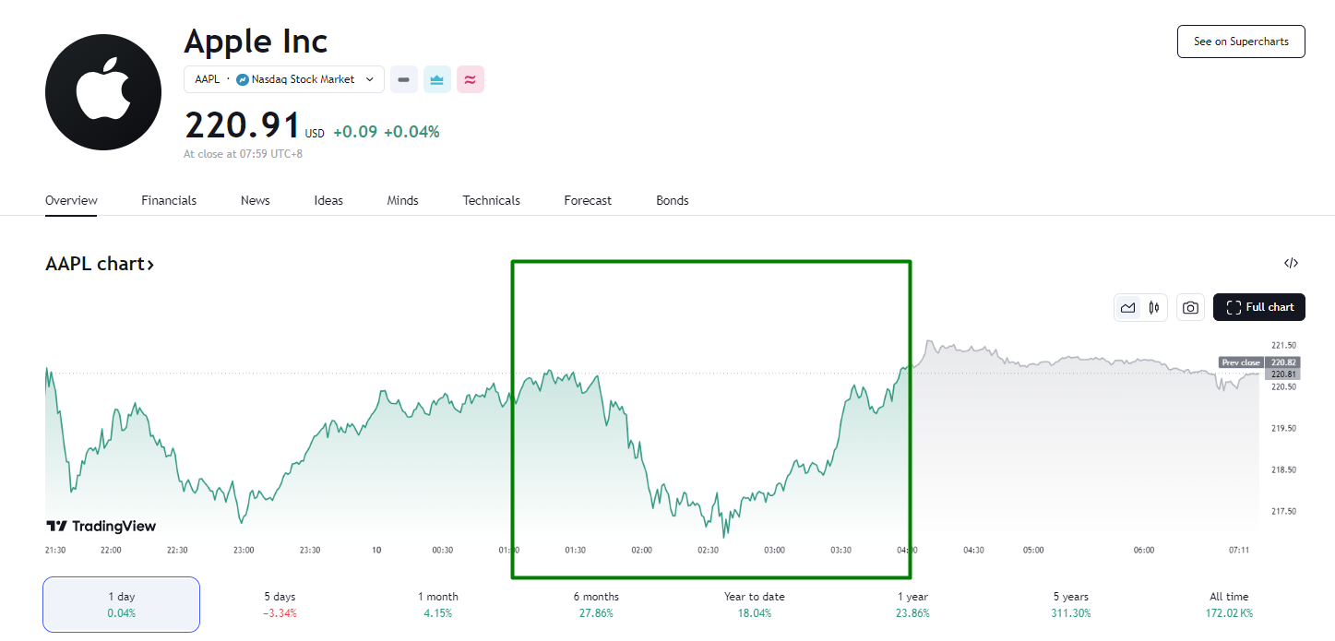Click the Nasdaq Stock Market logo icon
This screenshot has width=1335, height=641.
(243, 79)
